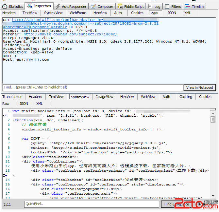Click the Find & Replace button
The height and width of the screenshot is (212, 219).
pos(177,204)
